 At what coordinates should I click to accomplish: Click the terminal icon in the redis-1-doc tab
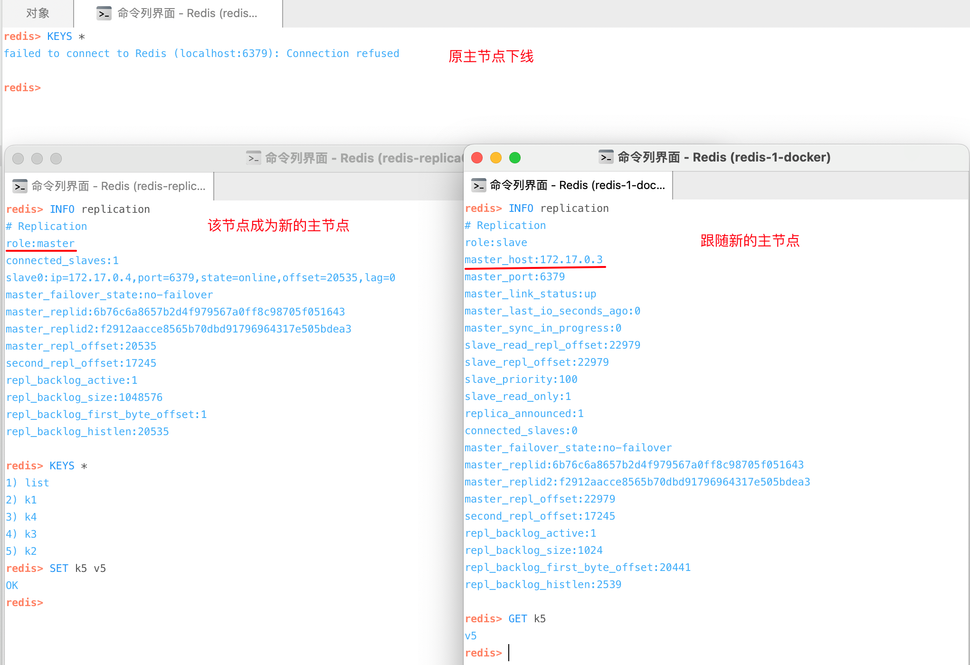click(x=478, y=185)
